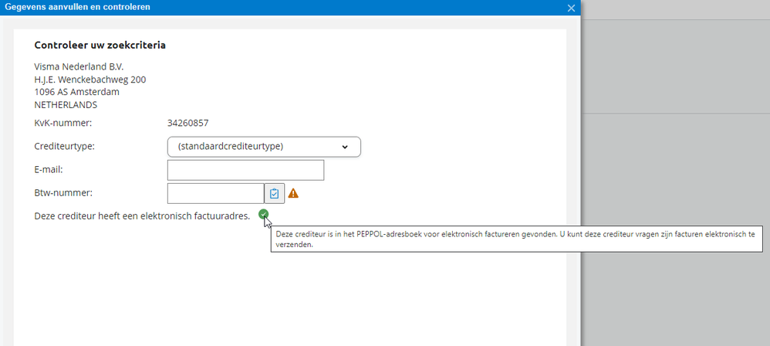Click the elektronisch factuuradres message text

pos(143,215)
